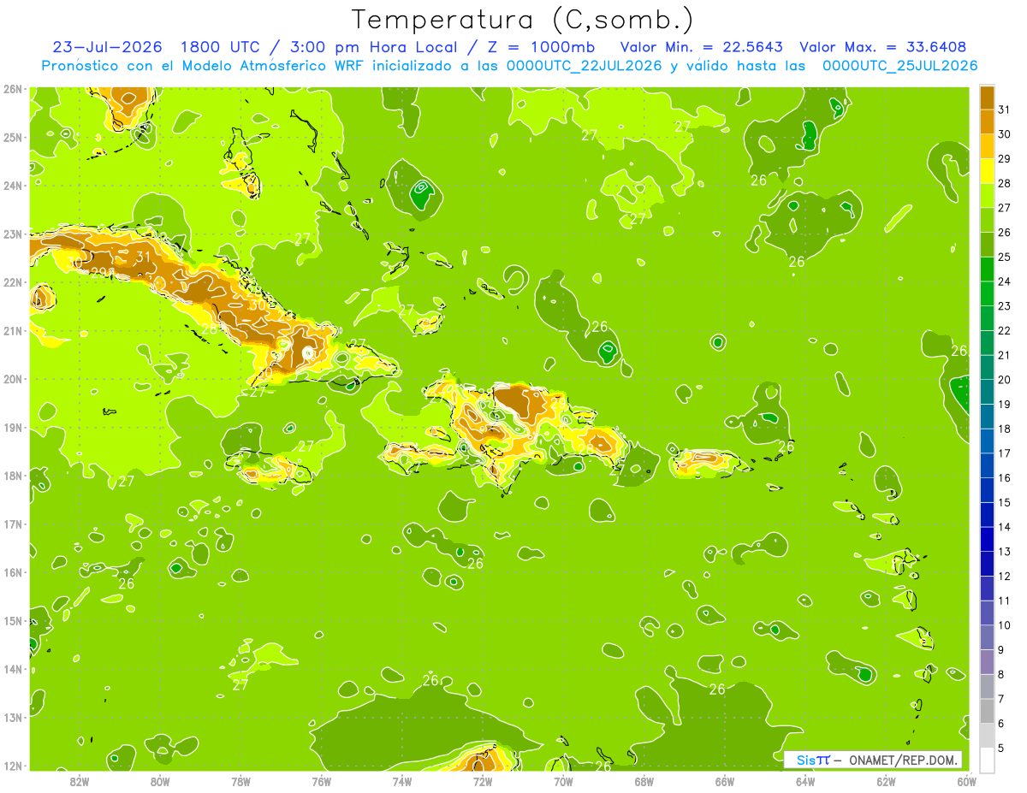This screenshot has width=1027, height=793.
Task: Click the '78W' longitude axis label
Action: tap(240, 781)
